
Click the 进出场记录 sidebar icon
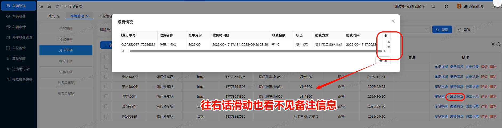8,69
